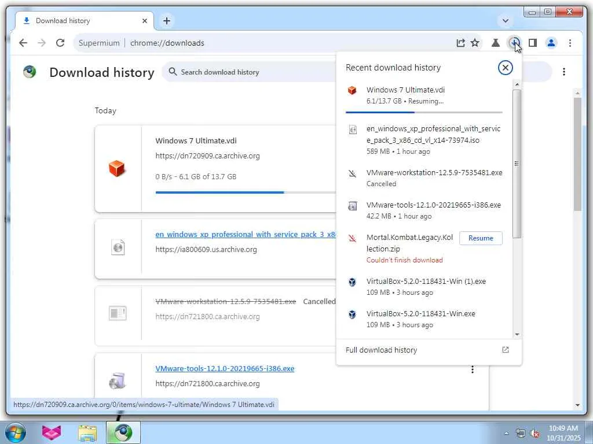The height and width of the screenshot is (444, 593).
Task: Click the XP ISO file icon in popup
Action: pos(353,129)
